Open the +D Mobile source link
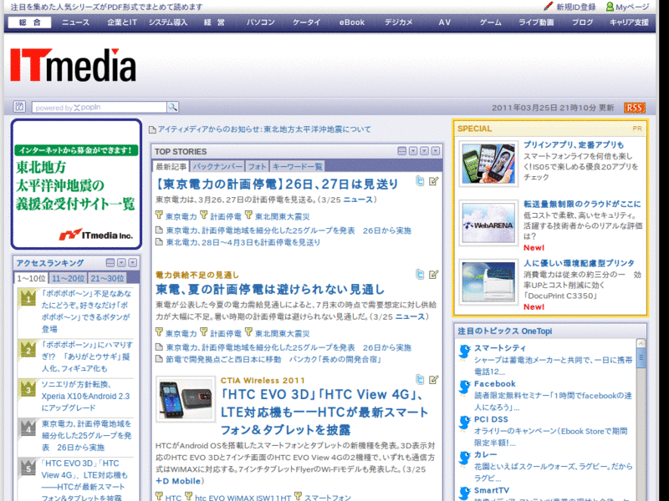This screenshot has width=669, height=501. 178,481
